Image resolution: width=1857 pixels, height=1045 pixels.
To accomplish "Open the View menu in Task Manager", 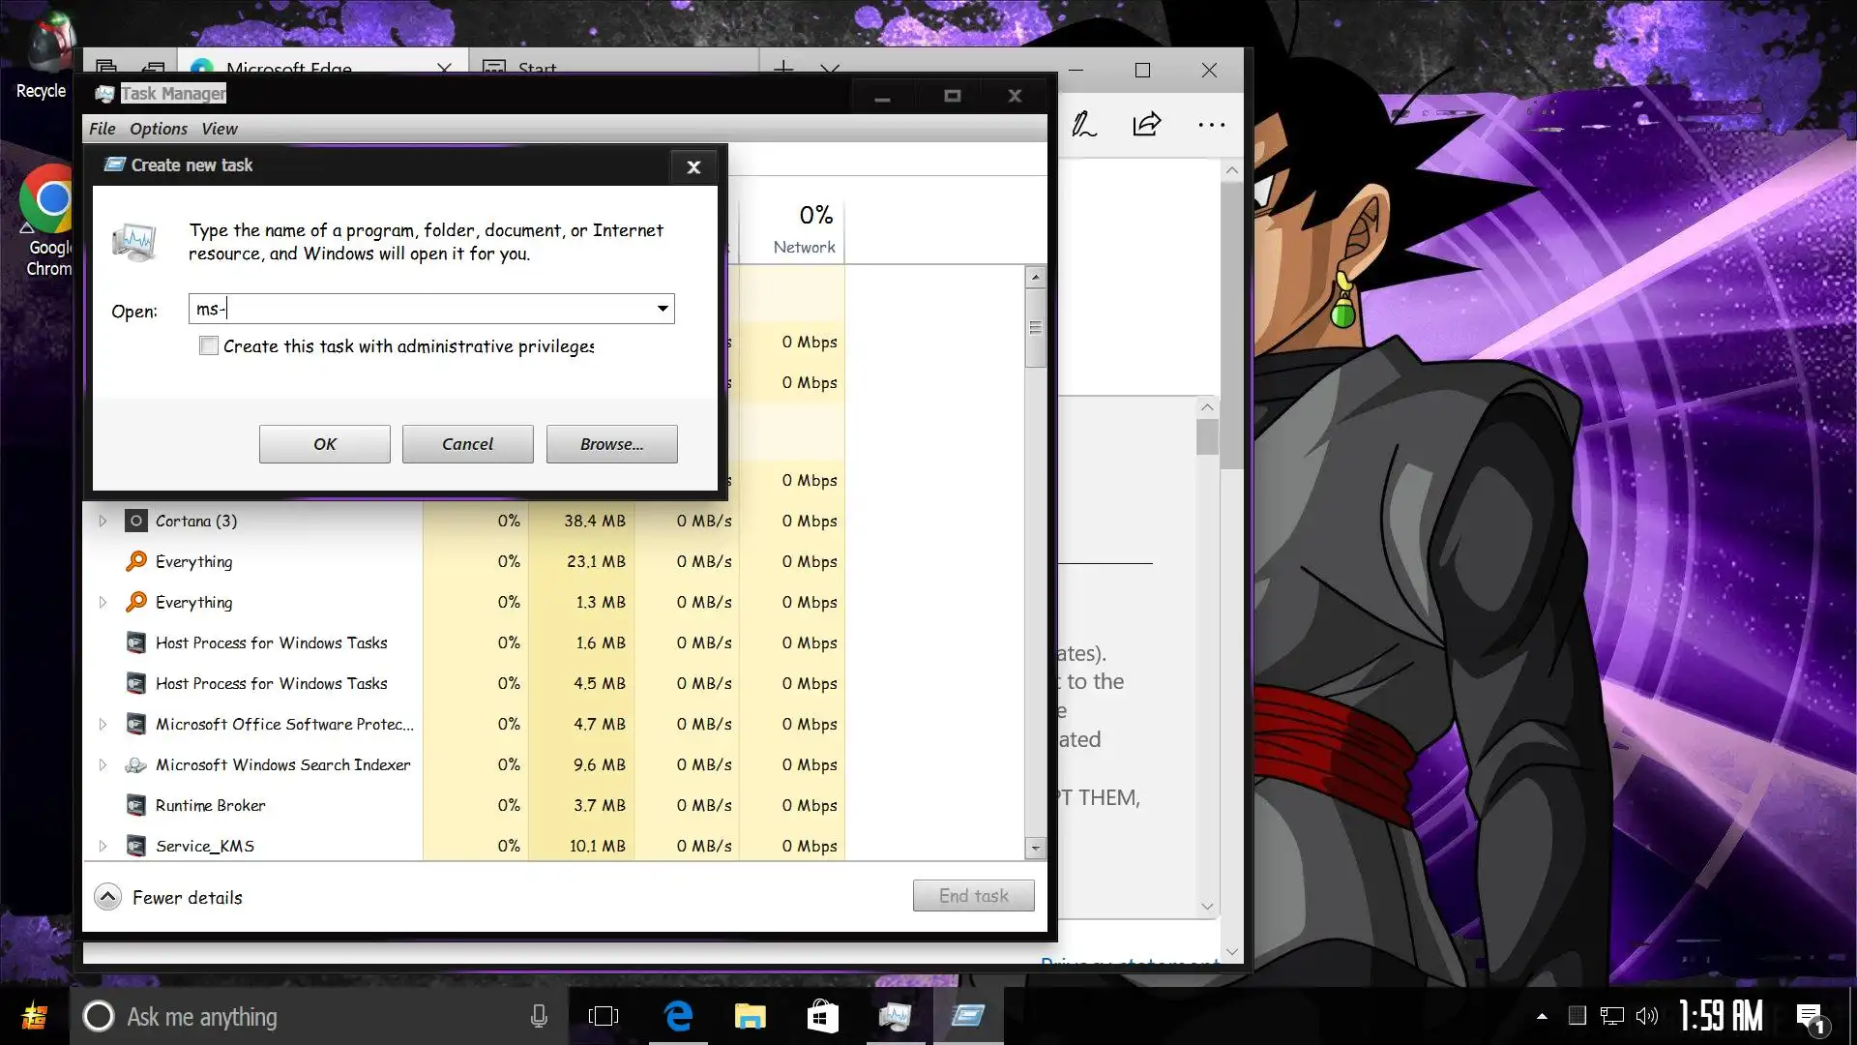I will pyautogui.click(x=220, y=129).
